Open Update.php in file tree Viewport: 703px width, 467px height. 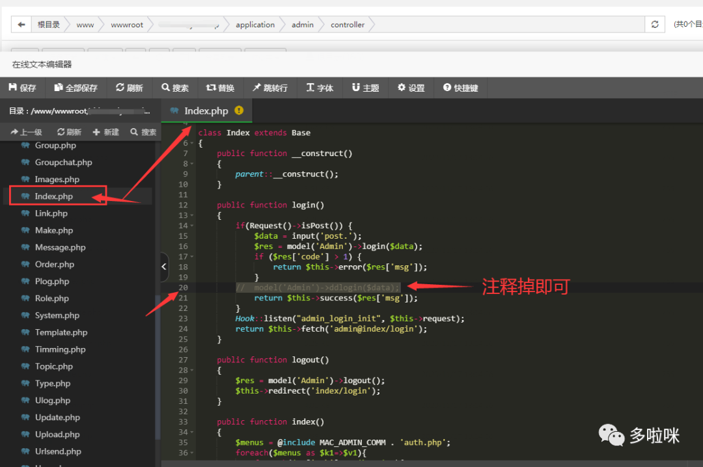pyautogui.click(x=58, y=418)
